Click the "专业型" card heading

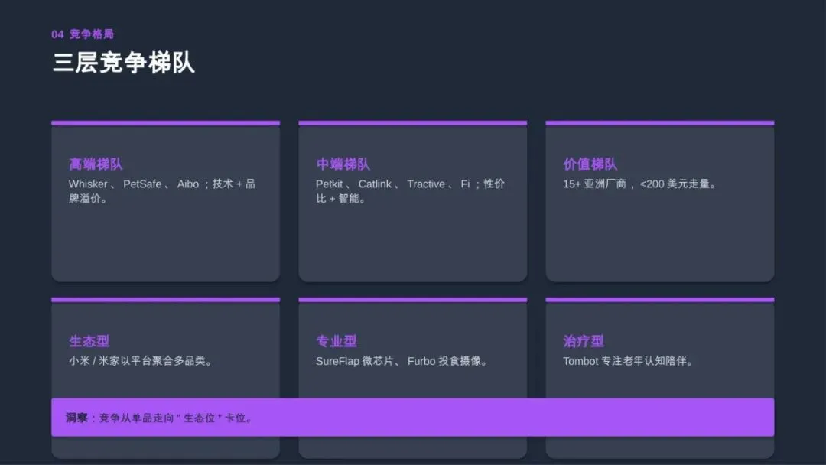point(336,341)
